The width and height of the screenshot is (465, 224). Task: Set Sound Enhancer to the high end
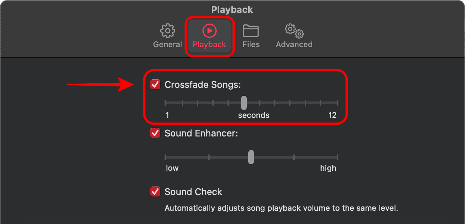pos(338,157)
